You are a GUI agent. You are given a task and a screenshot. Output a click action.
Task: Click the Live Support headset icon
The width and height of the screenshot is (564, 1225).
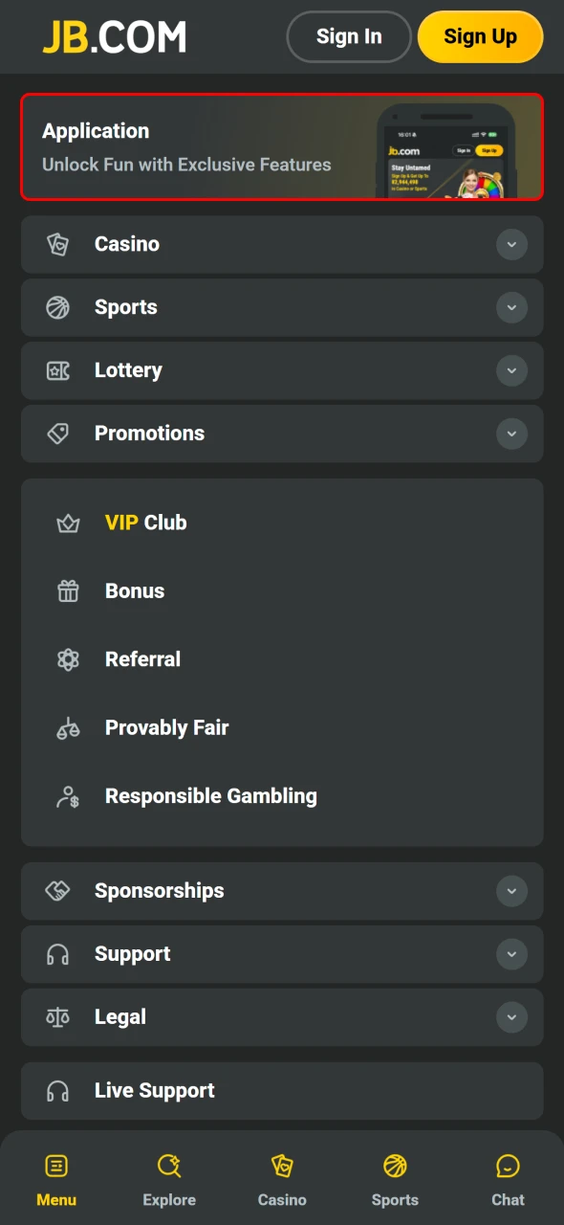(x=58, y=1090)
